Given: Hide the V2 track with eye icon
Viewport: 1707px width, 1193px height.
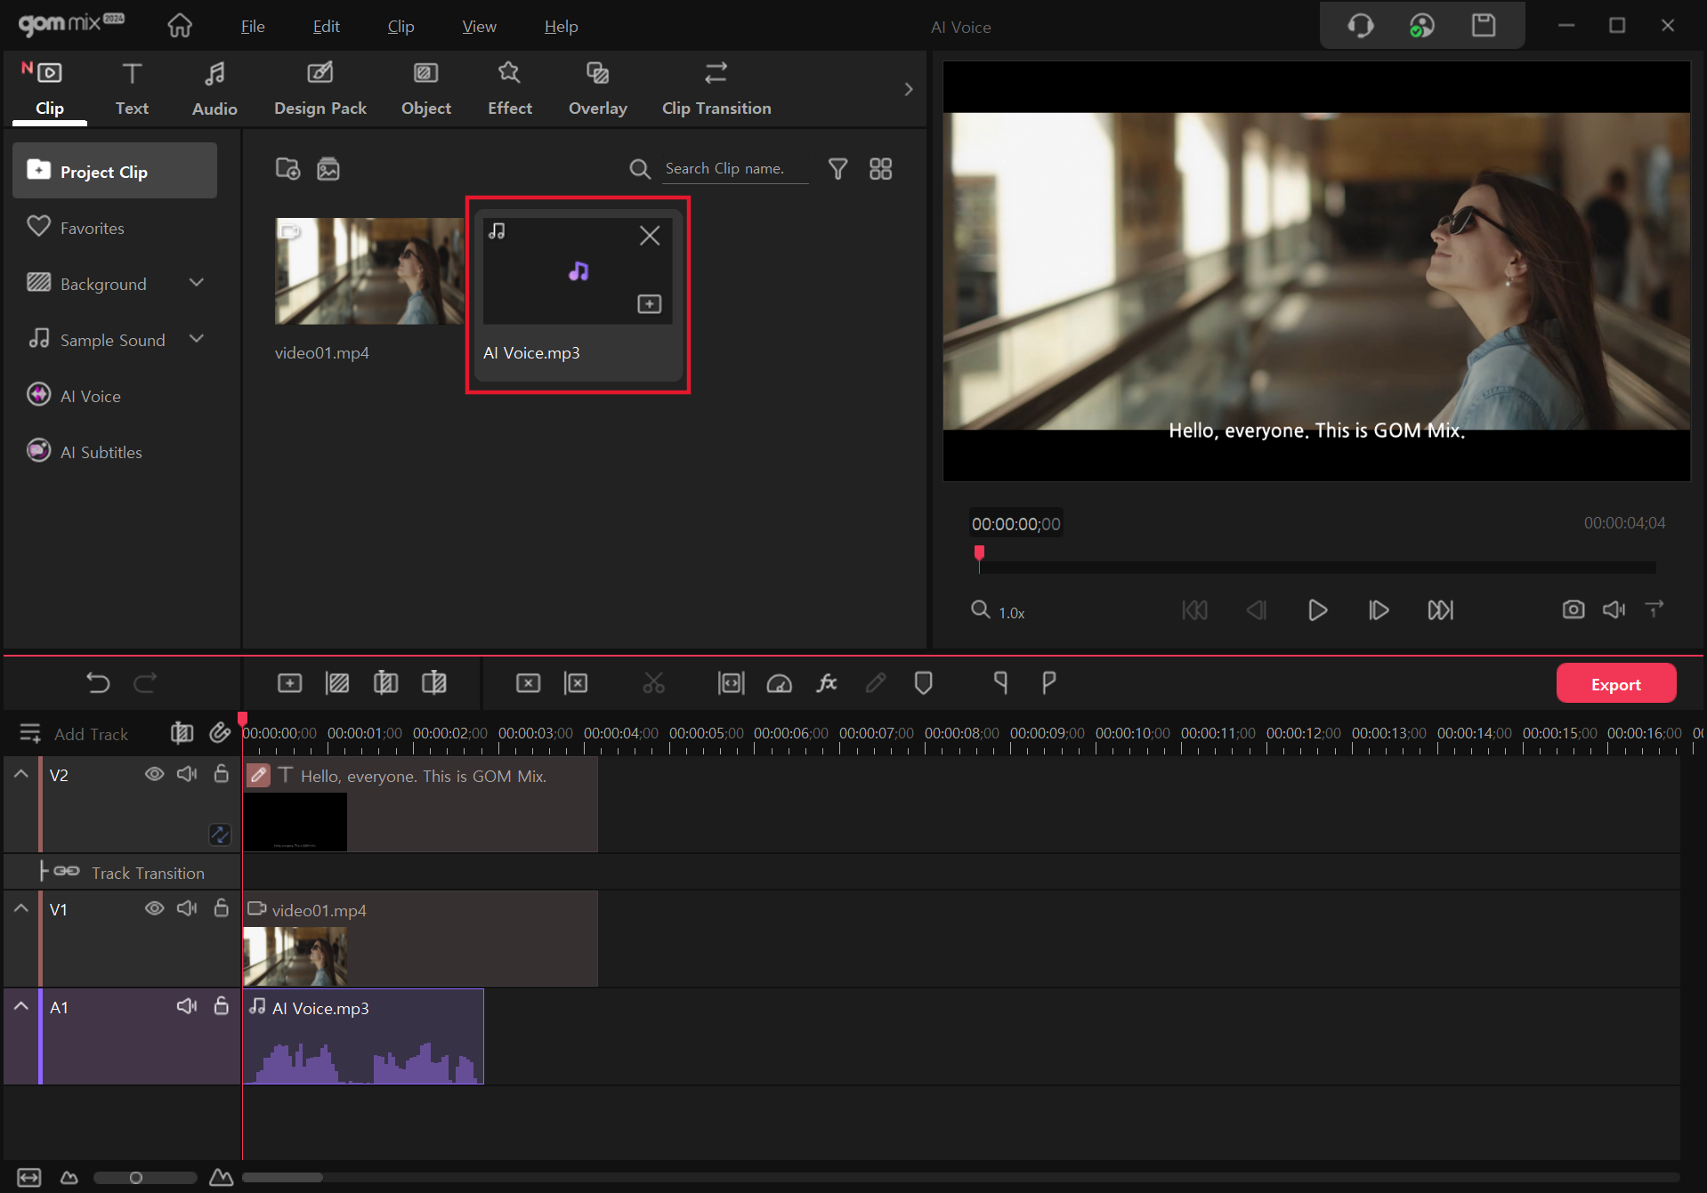Looking at the screenshot, I should 154,774.
